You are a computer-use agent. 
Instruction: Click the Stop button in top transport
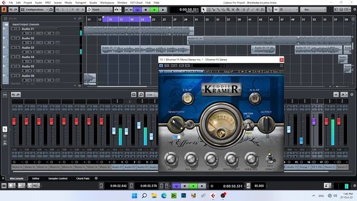tap(146, 10)
